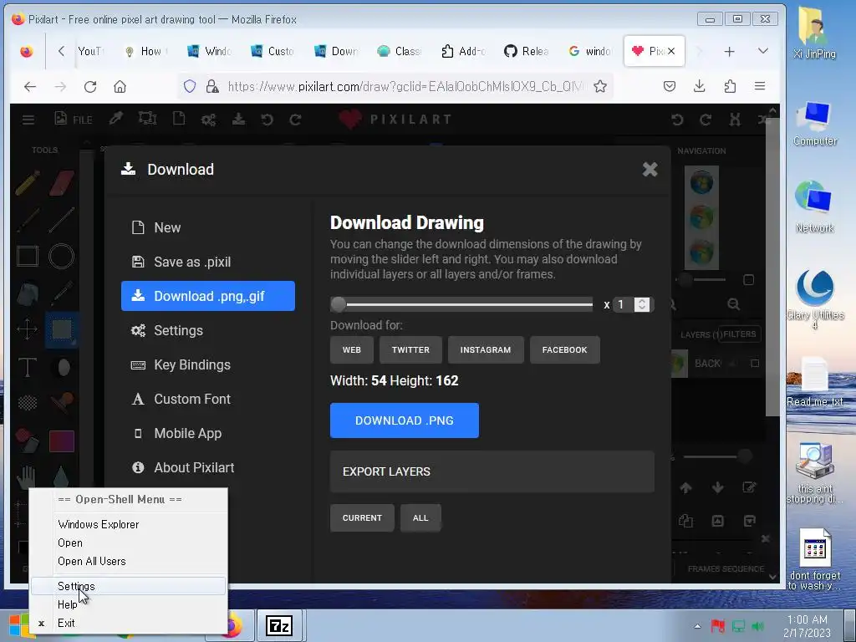The image size is (856, 642).
Task: Open About Pixilart section
Action: [x=208, y=468]
